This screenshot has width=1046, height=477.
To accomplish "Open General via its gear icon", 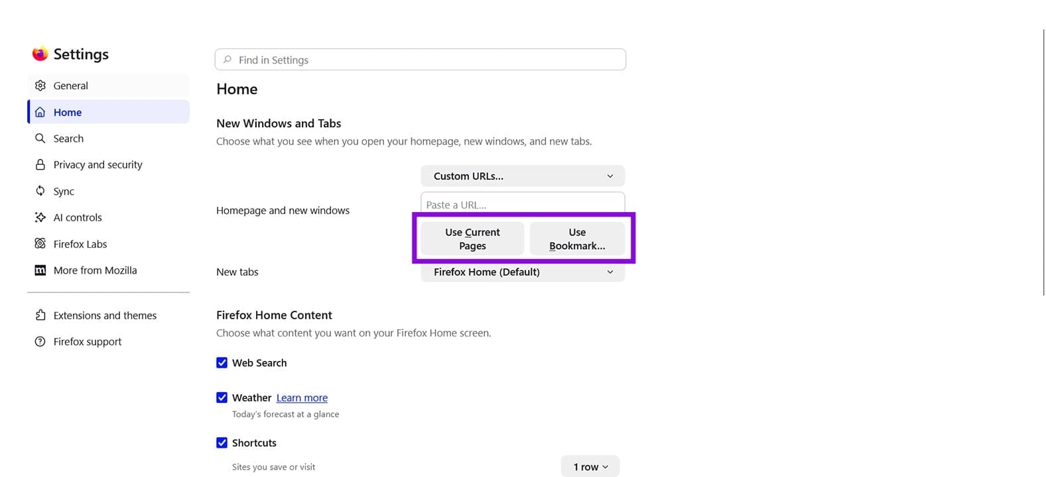I will [x=40, y=85].
